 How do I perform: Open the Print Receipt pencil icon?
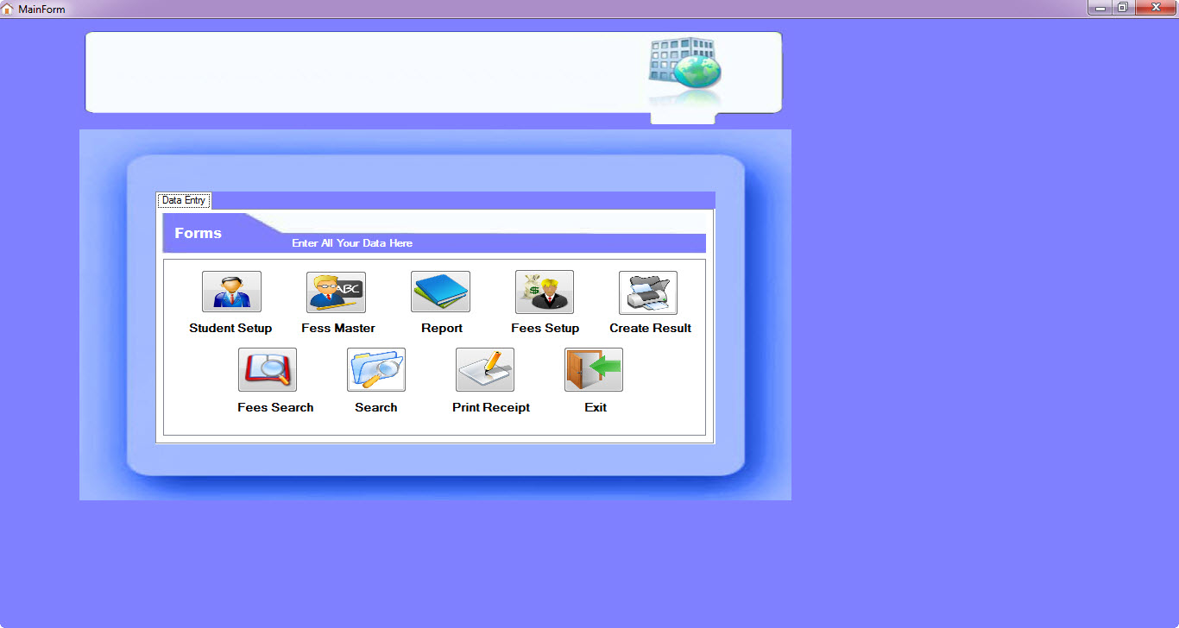[x=485, y=369]
